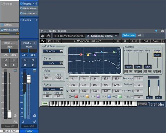Click the Drum Loop channel volume fader handle
The width and height of the screenshot is (166, 133).
point(9,114)
